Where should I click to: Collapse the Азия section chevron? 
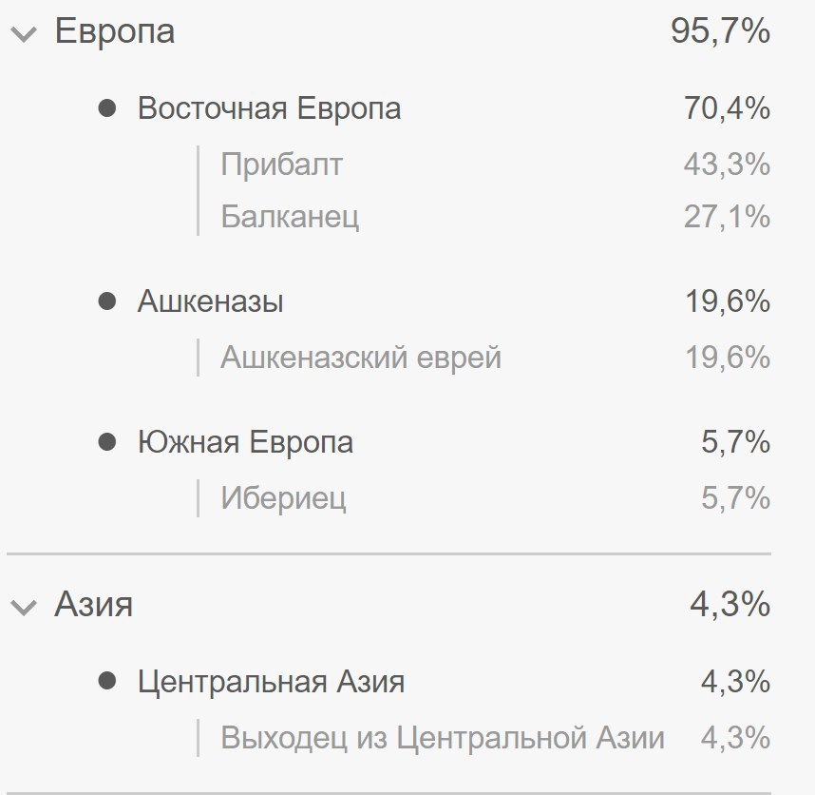pyautogui.click(x=24, y=607)
